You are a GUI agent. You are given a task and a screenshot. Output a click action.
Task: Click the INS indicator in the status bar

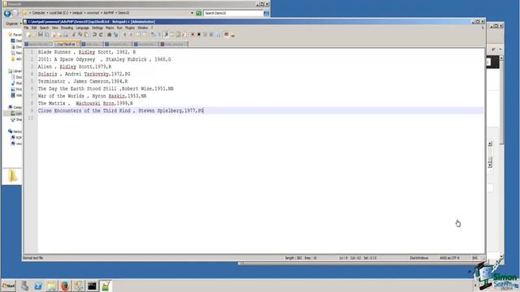pos(474,258)
